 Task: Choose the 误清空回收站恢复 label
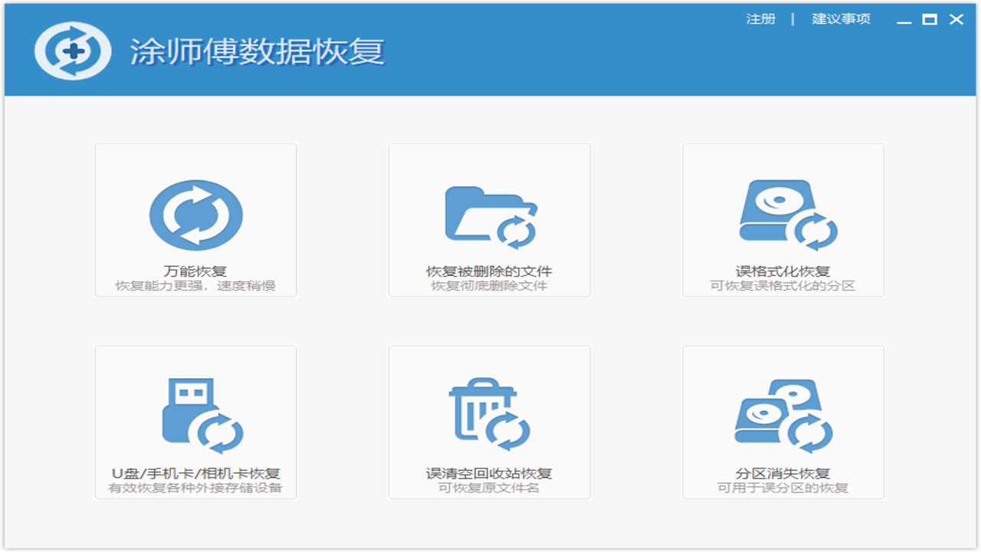click(x=489, y=473)
